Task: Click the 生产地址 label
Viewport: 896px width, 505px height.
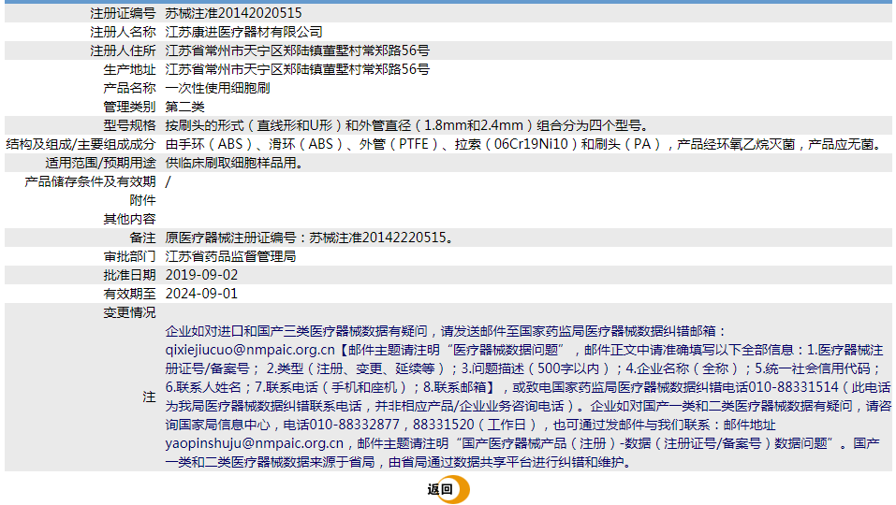Action: (130, 69)
